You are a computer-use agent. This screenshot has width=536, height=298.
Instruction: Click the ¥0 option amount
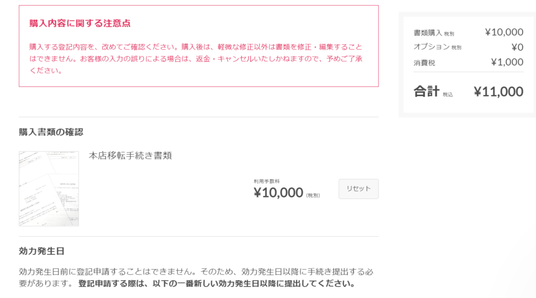(x=517, y=47)
